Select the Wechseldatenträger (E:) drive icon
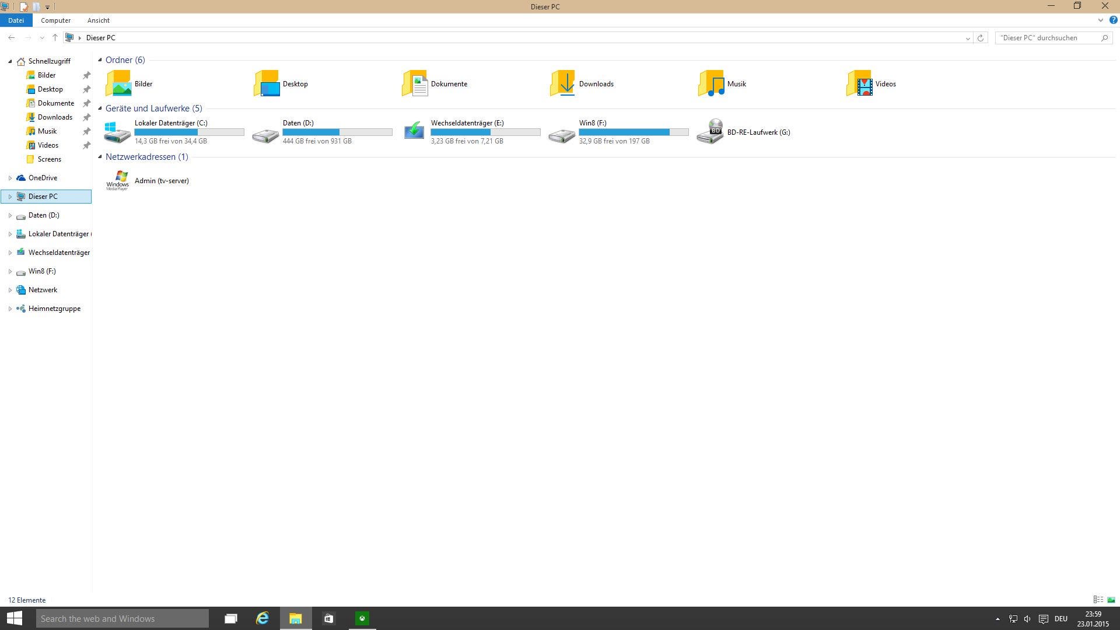 [x=414, y=131]
